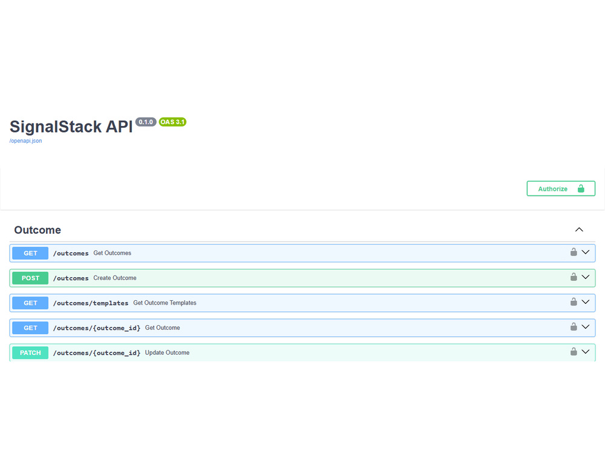Expand the Update Outcome PATCH chevron
Viewport: 605px width, 454px height.
pyautogui.click(x=585, y=352)
